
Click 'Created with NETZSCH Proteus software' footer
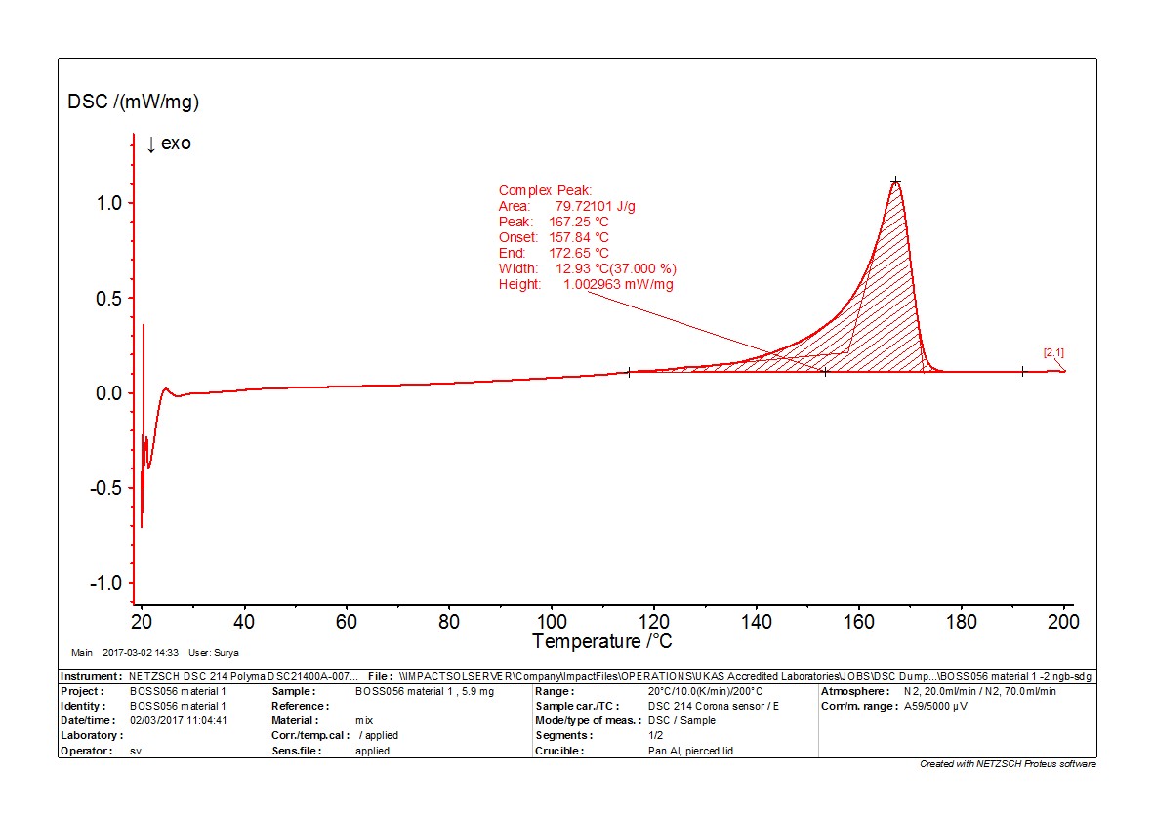(1008, 764)
